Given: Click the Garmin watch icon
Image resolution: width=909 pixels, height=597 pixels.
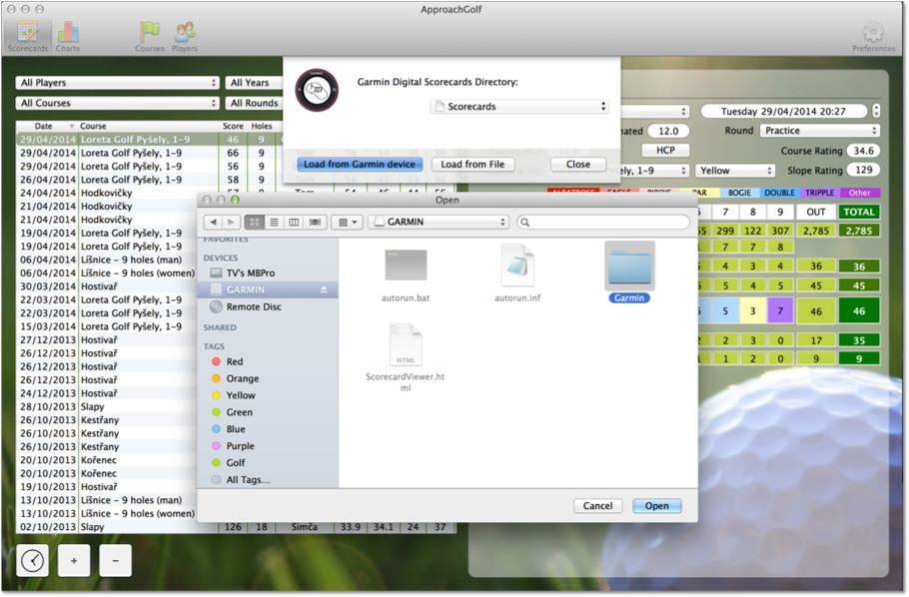Looking at the screenshot, I should [317, 91].
